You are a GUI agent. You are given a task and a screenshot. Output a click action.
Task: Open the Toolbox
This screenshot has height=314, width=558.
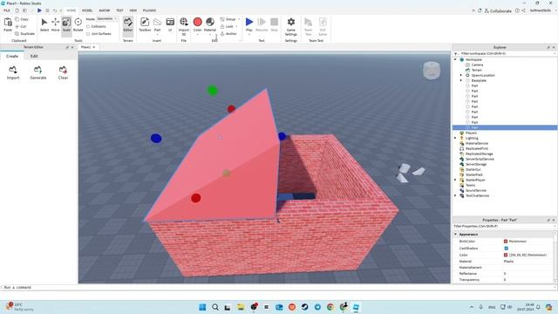click(x=145, y=25)
